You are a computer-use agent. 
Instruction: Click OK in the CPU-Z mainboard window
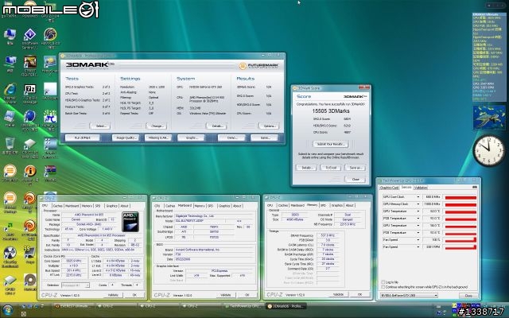point(247,295)
